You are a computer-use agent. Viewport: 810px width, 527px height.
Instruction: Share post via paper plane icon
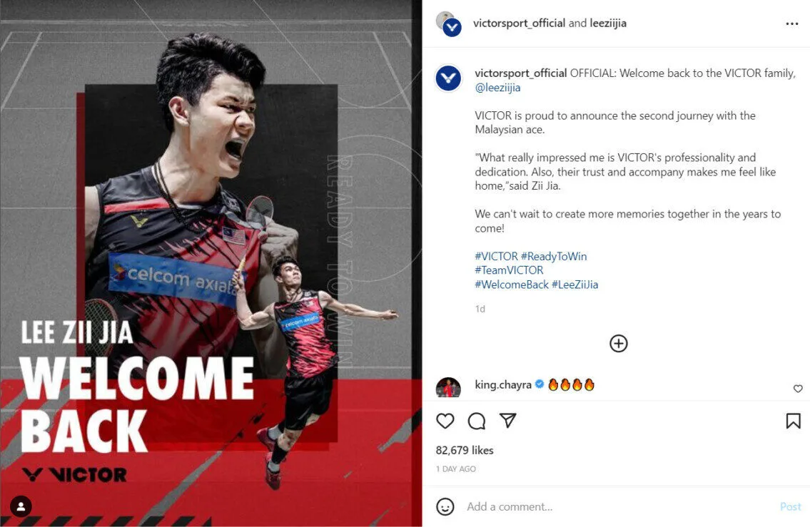tap(508, 420)
